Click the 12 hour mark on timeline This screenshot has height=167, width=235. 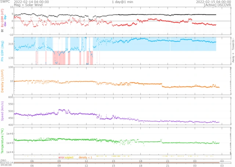pos(86,160)
